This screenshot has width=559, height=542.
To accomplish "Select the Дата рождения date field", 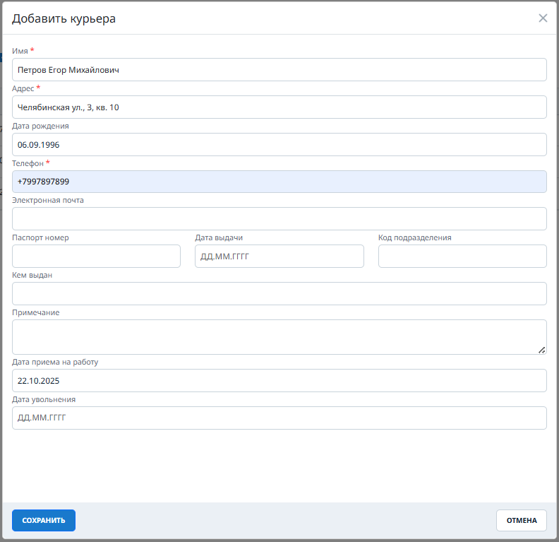I will coord(279,144).
